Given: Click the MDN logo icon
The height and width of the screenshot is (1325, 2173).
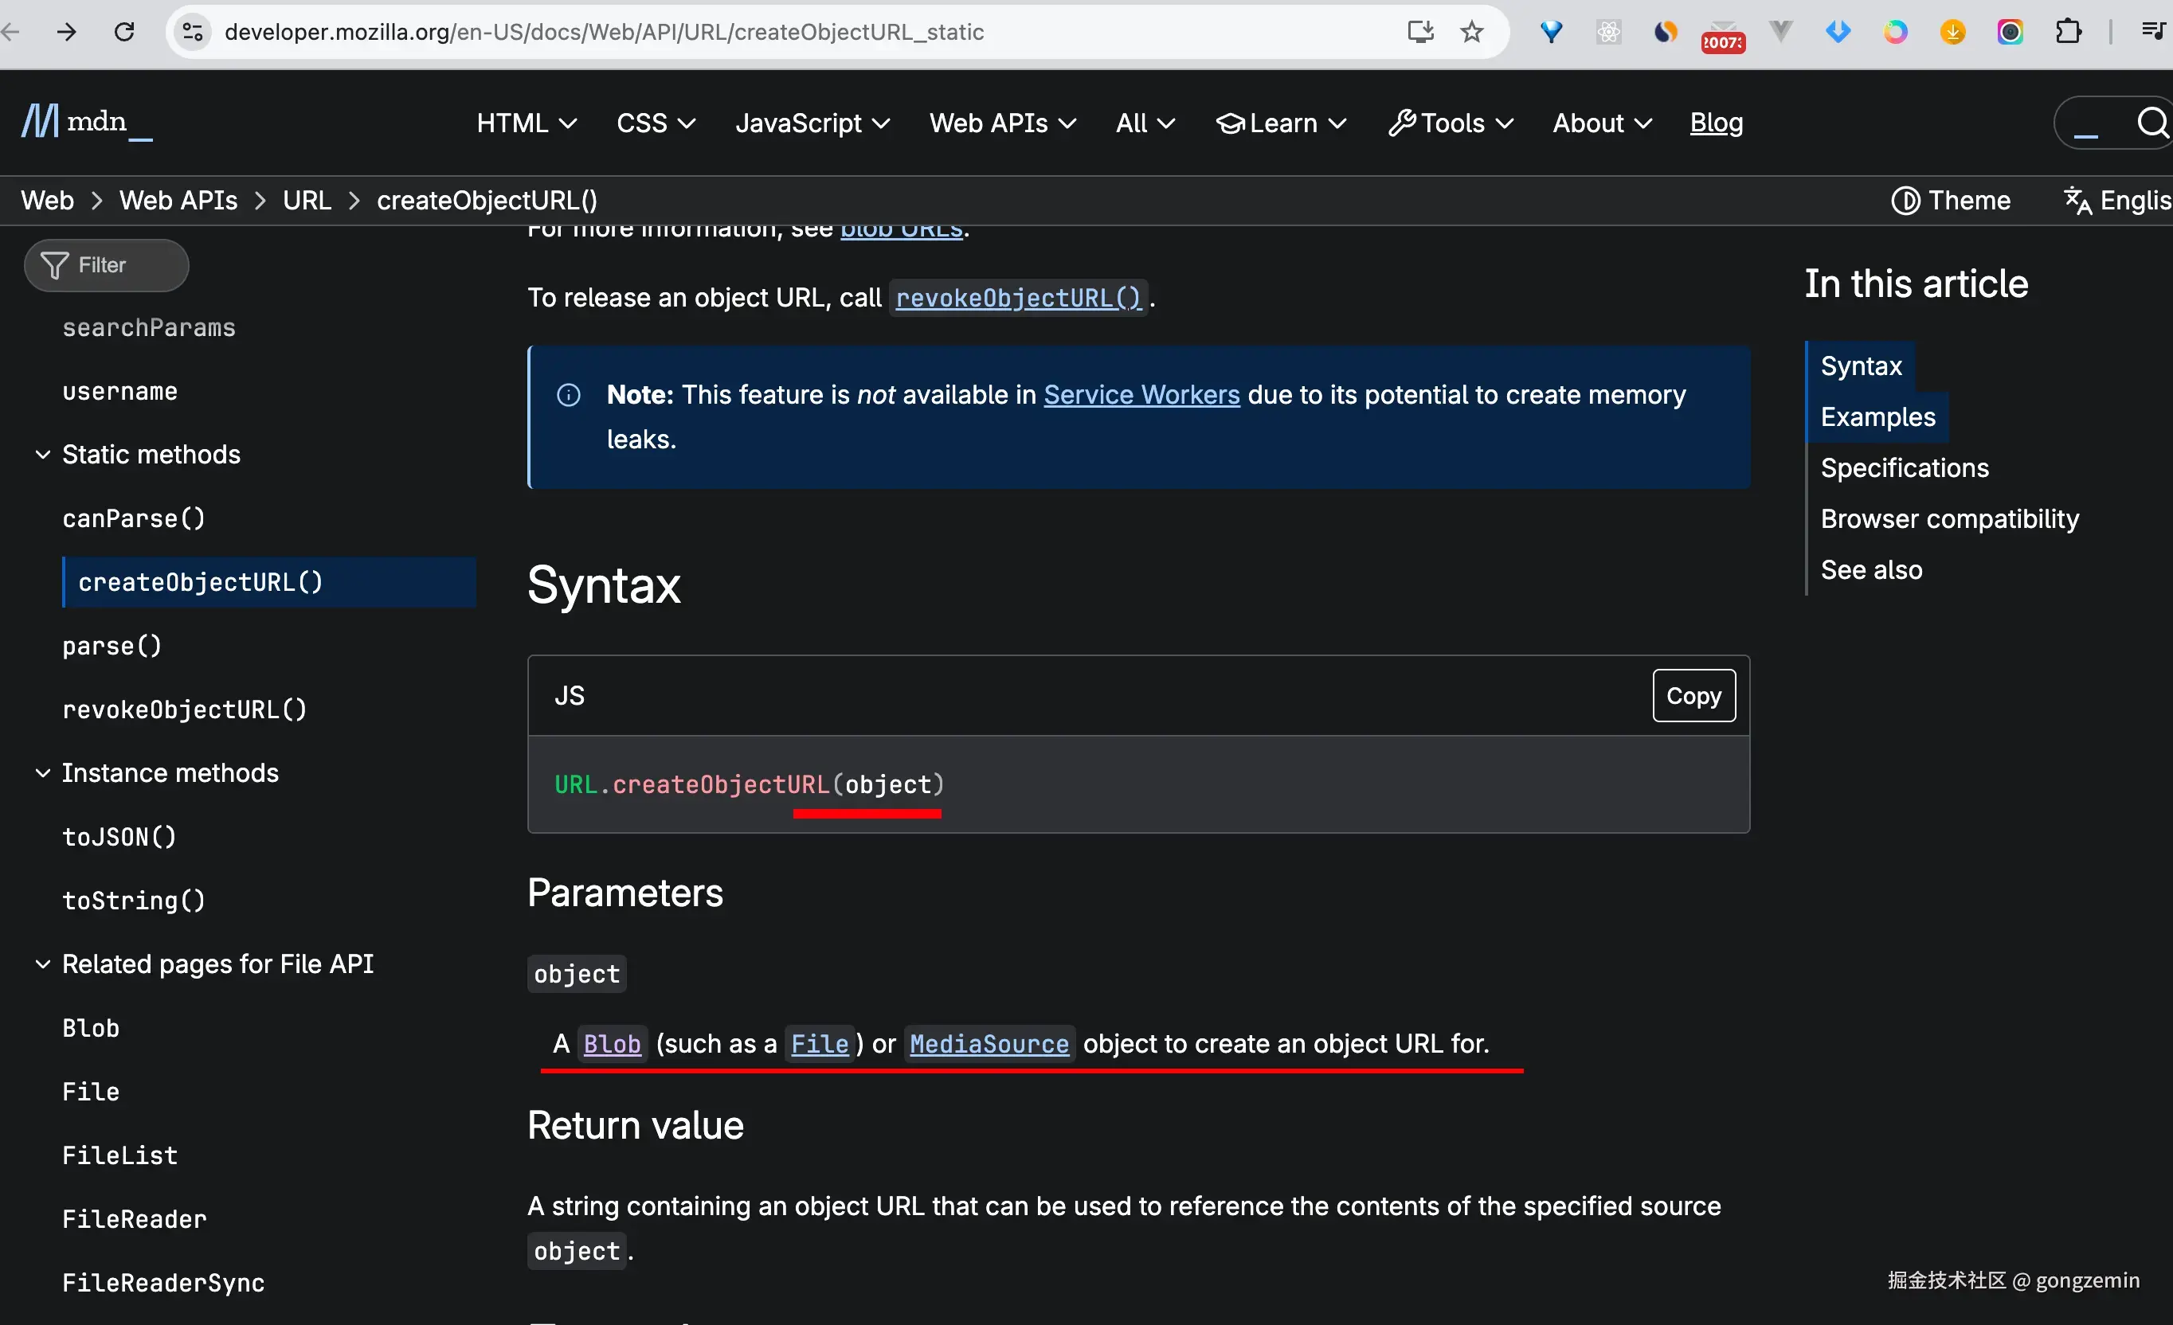Looking at the screenshot, I should [x=40, y=122].
